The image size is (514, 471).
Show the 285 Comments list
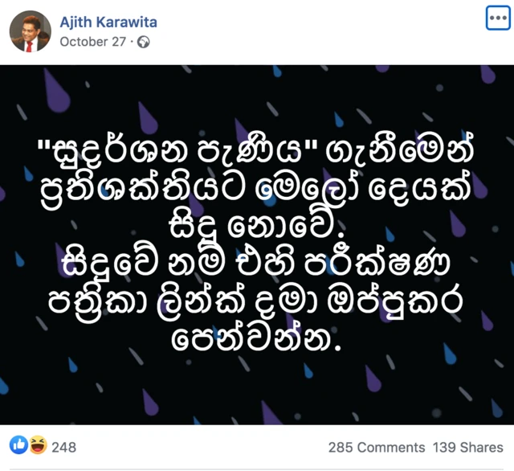377,447
